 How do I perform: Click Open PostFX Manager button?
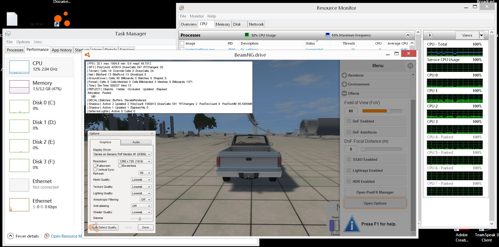point(375,192)
